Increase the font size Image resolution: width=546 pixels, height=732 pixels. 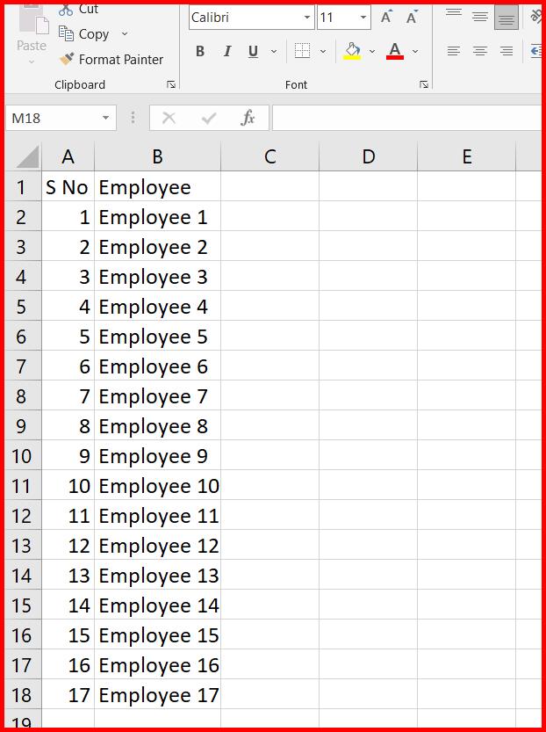click(384, 15)
